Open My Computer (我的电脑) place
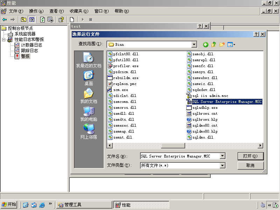 [89, 114]
